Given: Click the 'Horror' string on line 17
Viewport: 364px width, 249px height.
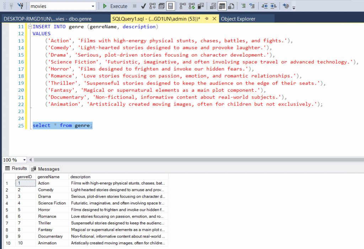Looking at the screenshot, I should pyautogui.click(x=60, y=69).
